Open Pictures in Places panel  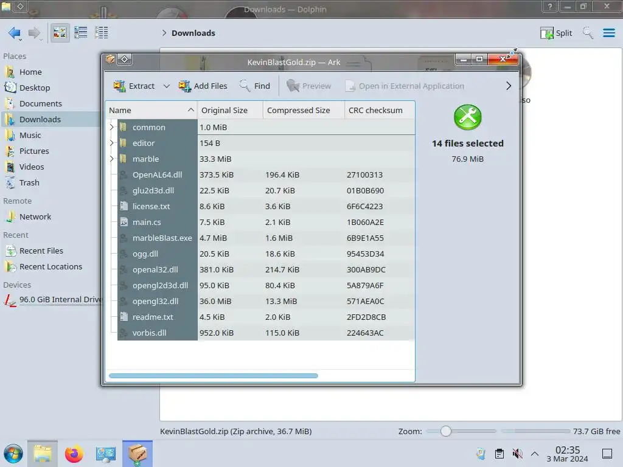click(51, 151)
